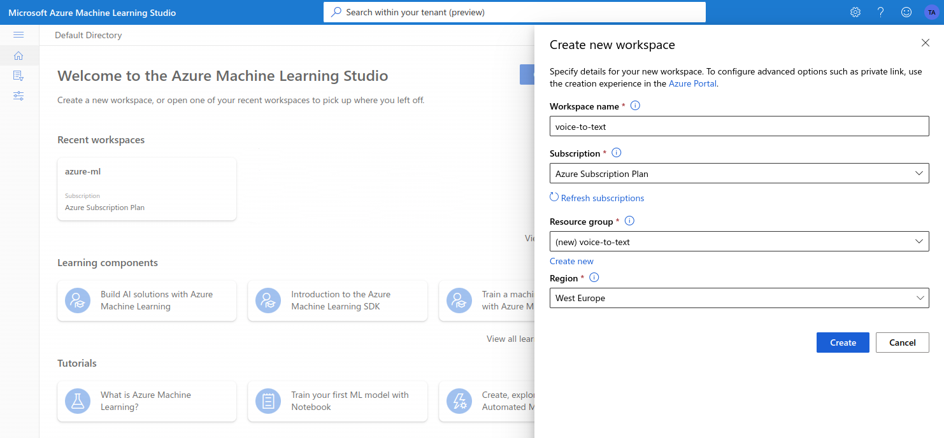Click the tenant search box
Screen dimensions: 944x438
(515, 12)
